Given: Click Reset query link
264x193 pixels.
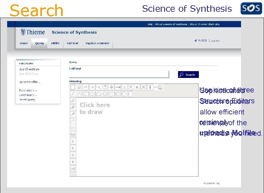Looking at the screenshot, I should pyautogui.click(x=27, y=100).
